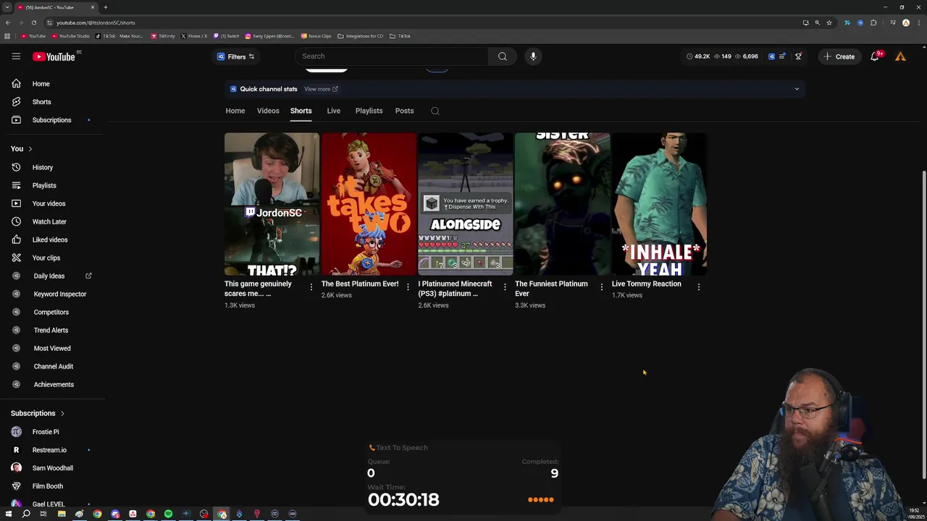
Task: Open the vidIQ Filters button
Action: click(x=235, y=56)
